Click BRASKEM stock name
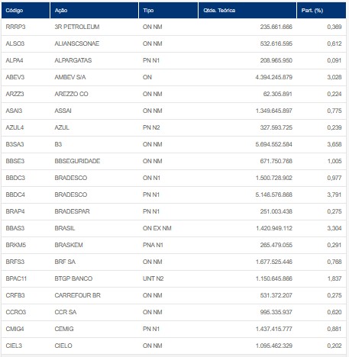The image size is (349, 357). tap(69, 245)
